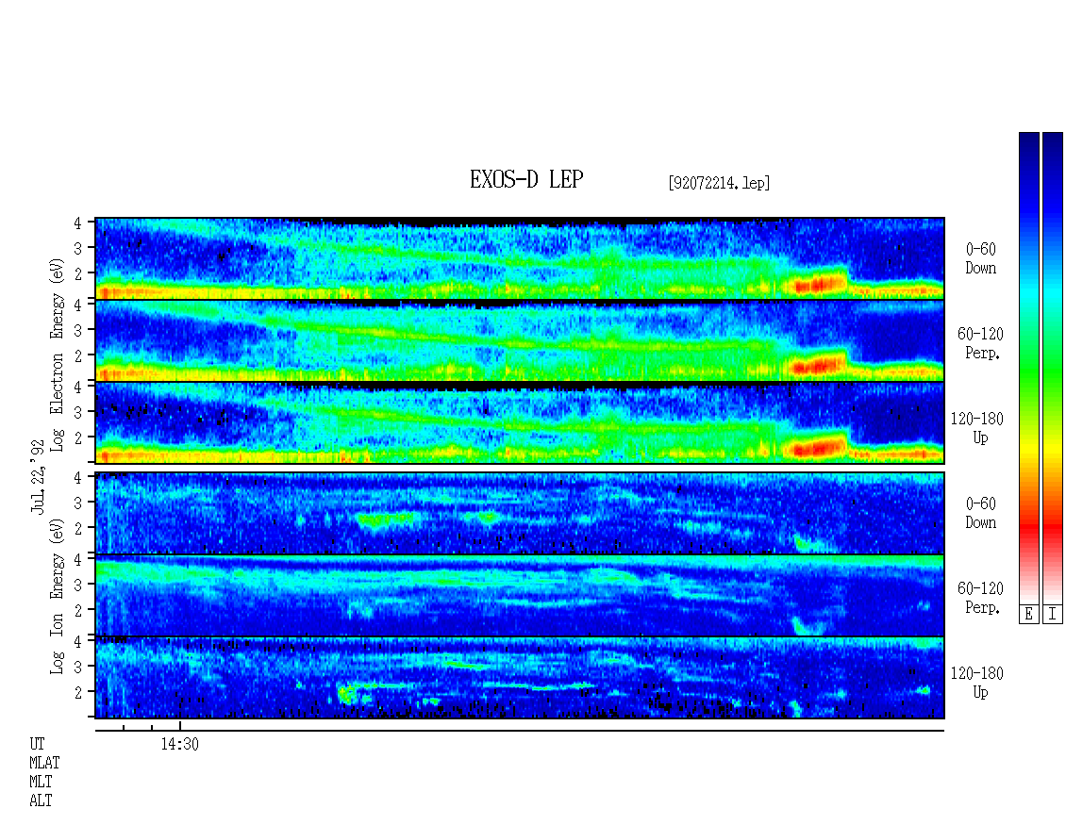The height and width of the screenshot is (825, 1066).
Task: Click the boxed I label under the color bar
Action: [x=1053, y=615]
